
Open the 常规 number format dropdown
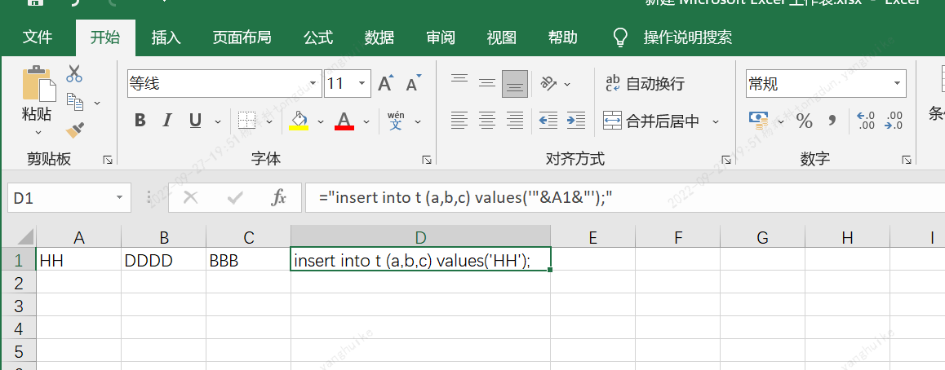898,84
